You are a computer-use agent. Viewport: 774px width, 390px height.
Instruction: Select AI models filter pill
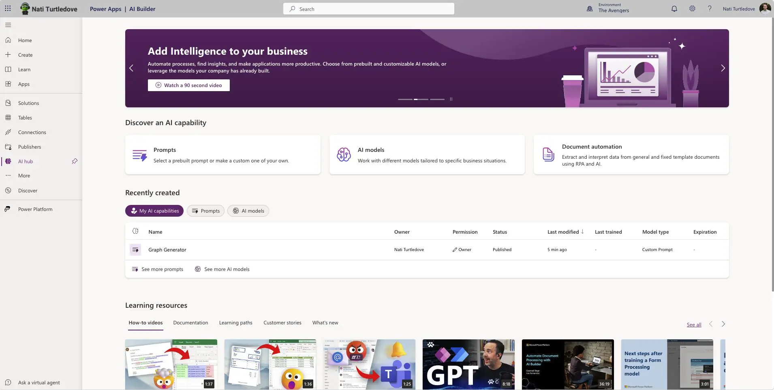click(x=248, y=211)
